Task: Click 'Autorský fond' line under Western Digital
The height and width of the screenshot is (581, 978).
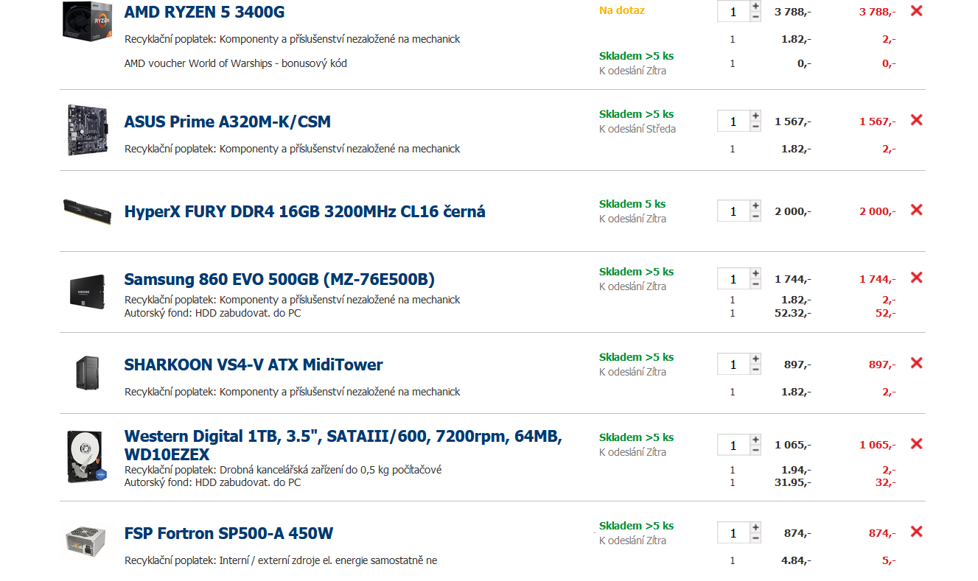Action: pyautogui.click(x=213, y=482)
